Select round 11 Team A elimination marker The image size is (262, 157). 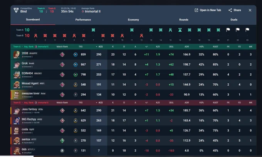tap(132, 30)
